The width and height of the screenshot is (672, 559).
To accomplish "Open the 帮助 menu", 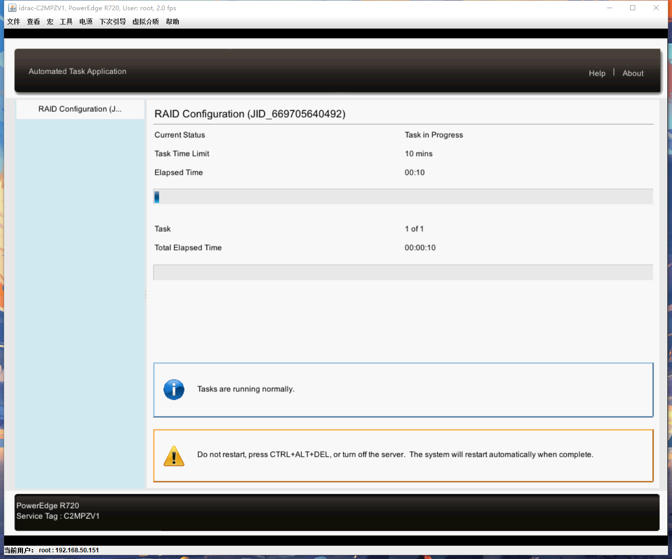I will 173,21.
